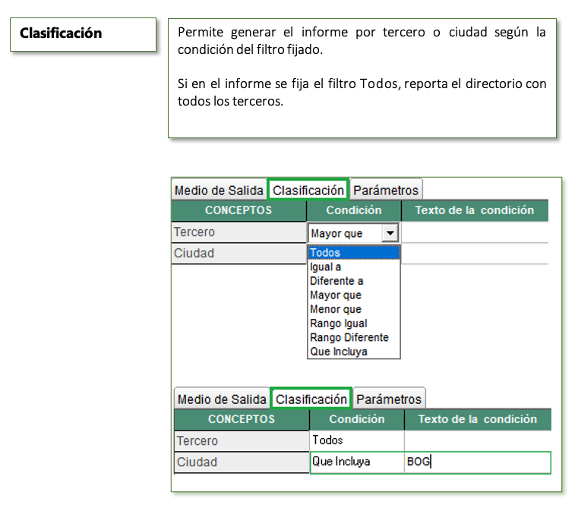Switch to lower 'Medio de Salida' tab
This screenshot has height=505, width=575.
tap(222, 399)
